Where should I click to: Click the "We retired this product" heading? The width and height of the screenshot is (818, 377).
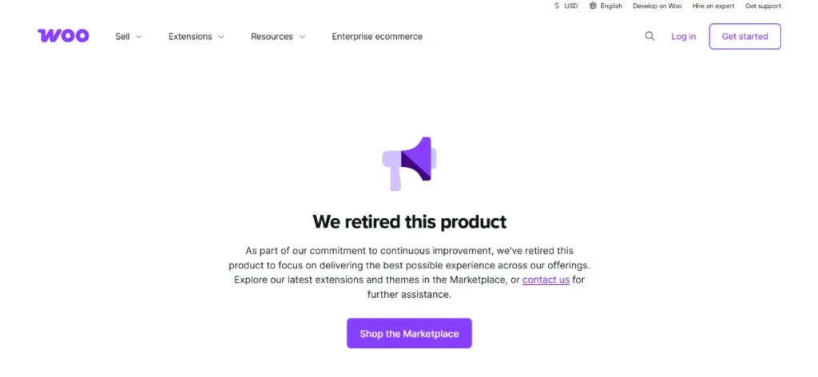(x=409, y=221)
